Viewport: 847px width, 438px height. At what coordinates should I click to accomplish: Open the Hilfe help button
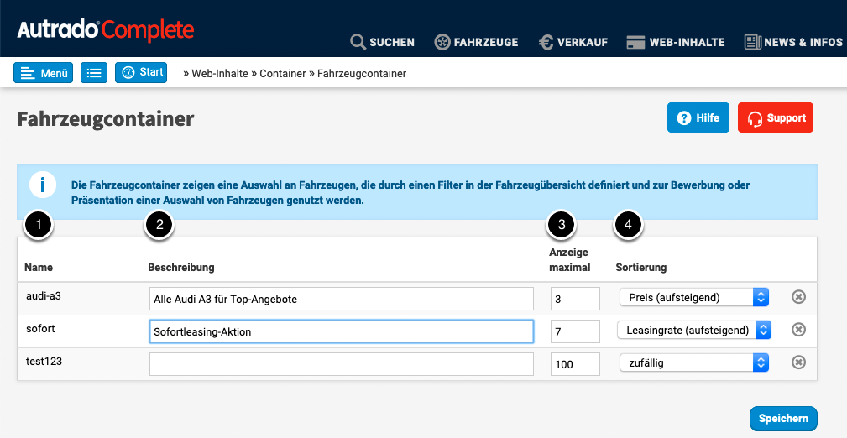click(x=698, y=118)
